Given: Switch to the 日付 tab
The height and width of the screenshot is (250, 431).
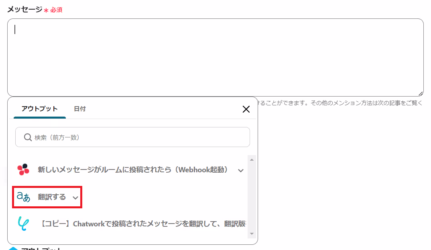Looking at the screenshot, I should [80, 109].
